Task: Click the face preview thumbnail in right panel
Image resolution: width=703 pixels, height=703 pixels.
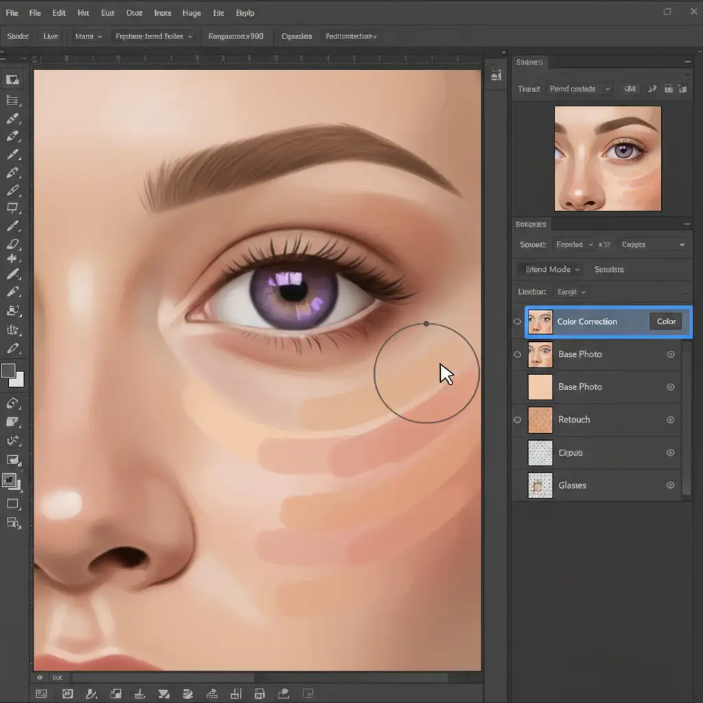Action: coord(607,158)
